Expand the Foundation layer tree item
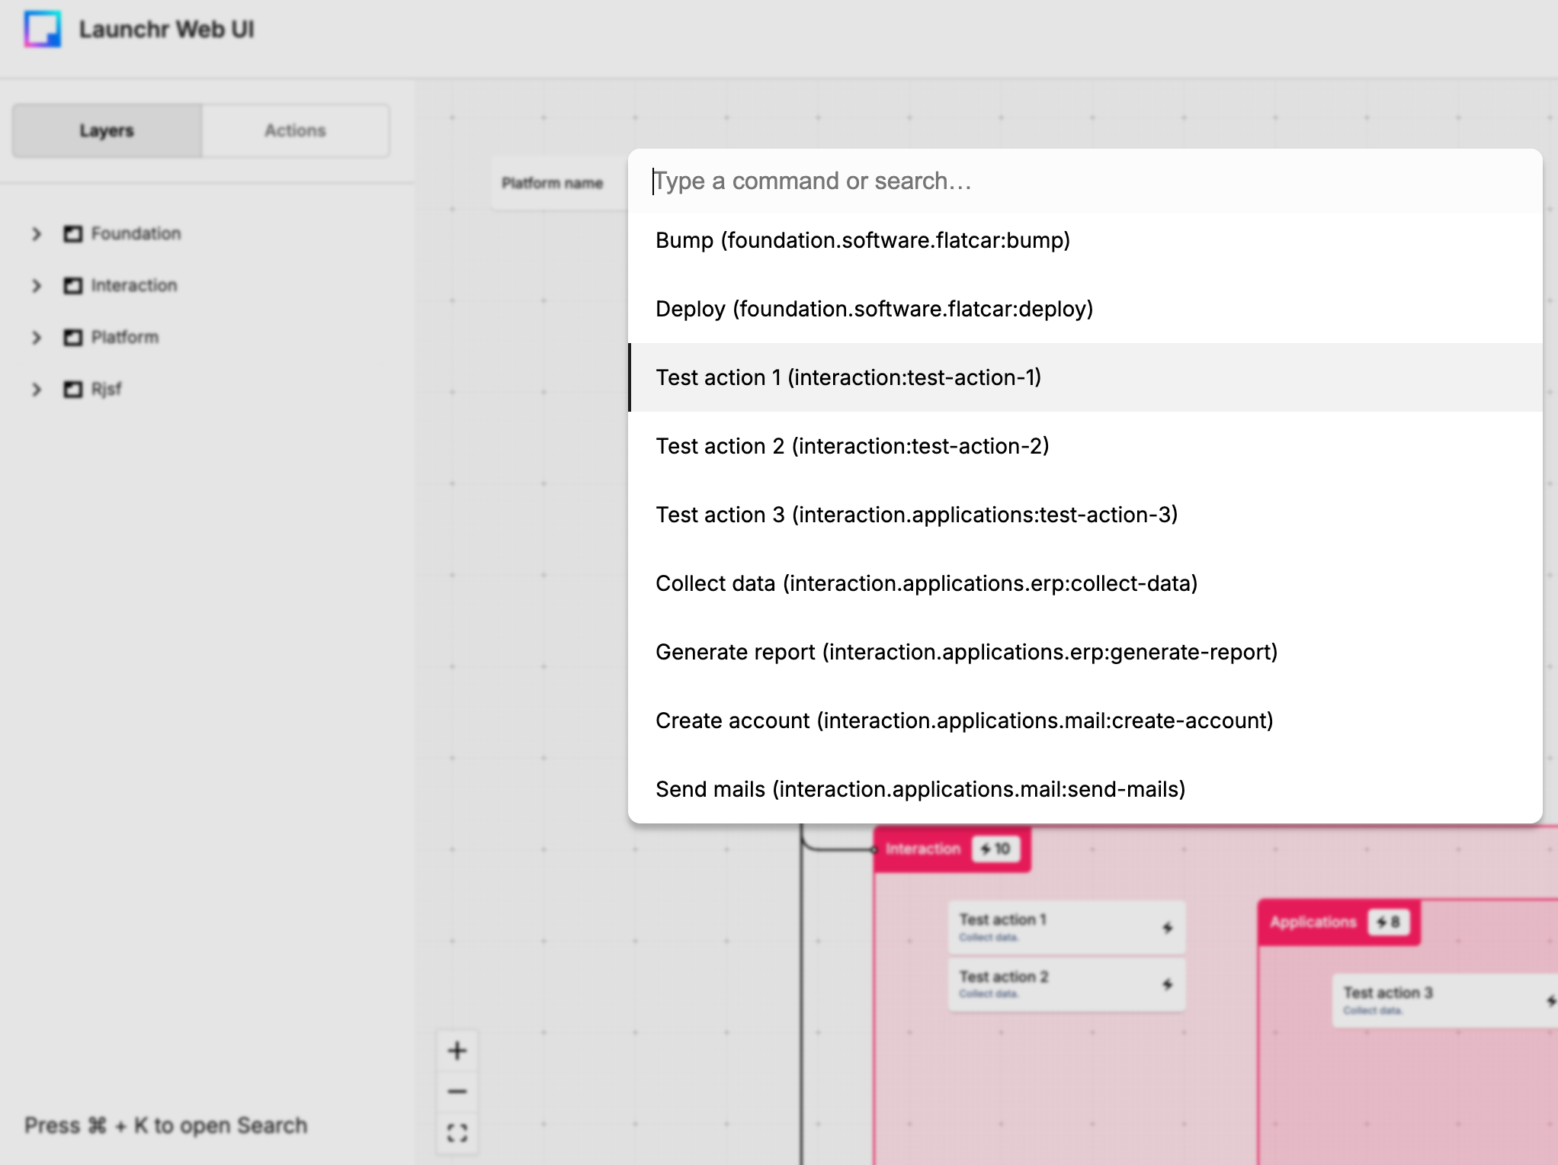This screenshot has height=1165, width=1558. (x=37, y=233)
